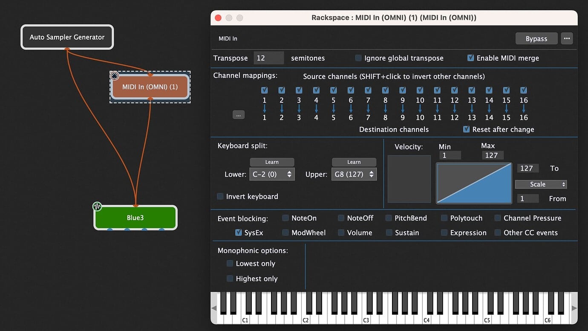The width and height of the screenshot is (588, 331).
Task: Block Sustain events
Action: (x=389, y=232)
